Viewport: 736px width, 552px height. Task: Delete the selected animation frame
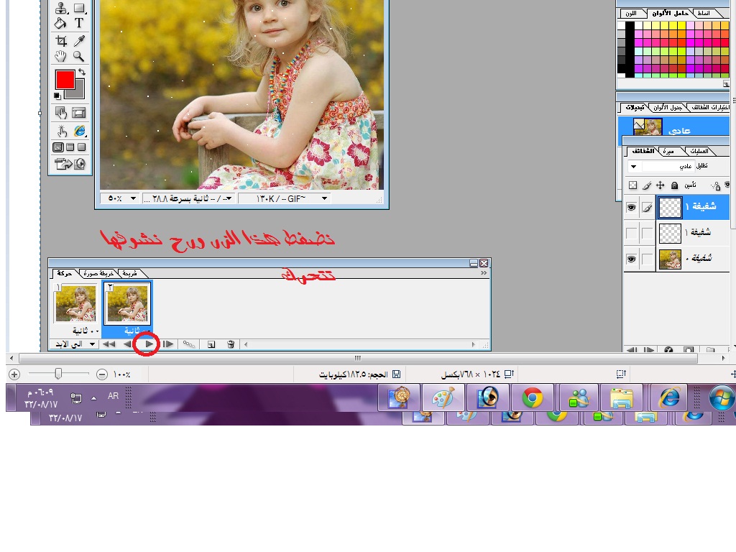(231, 344)
